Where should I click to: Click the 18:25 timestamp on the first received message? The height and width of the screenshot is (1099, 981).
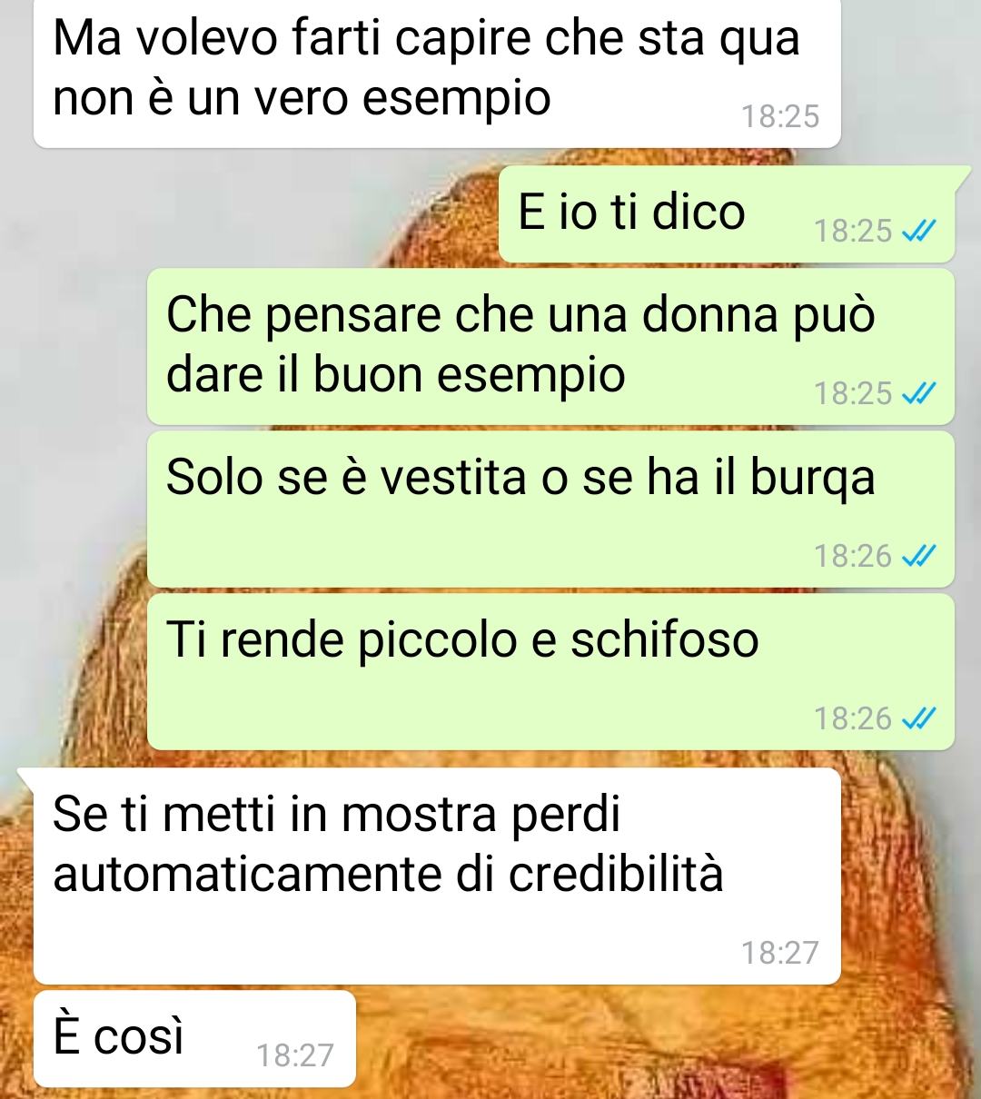[780, 117]
